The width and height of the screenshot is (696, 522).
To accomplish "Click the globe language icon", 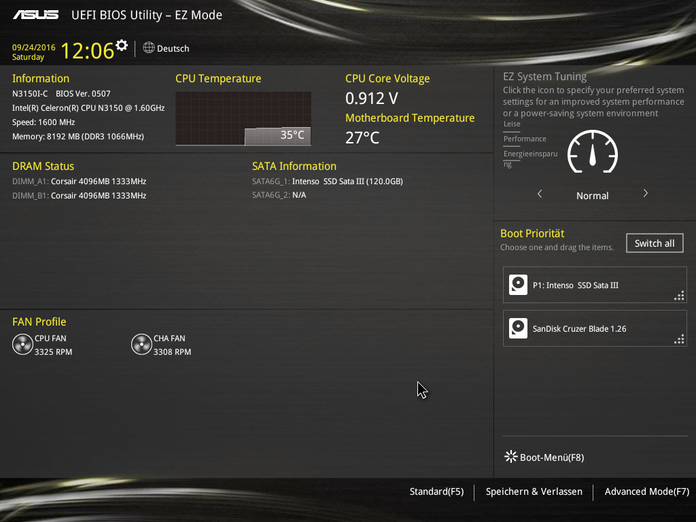I will [149, 48].
